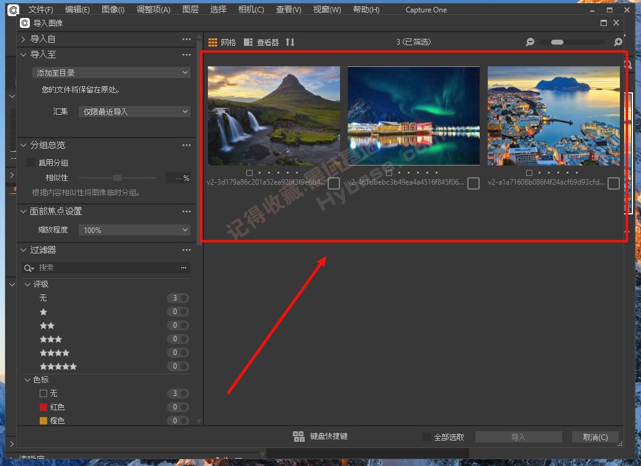Filter by three star rating

(51, 339)
